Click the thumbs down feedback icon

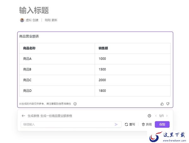pyautogui.click(x=168, y=104)
